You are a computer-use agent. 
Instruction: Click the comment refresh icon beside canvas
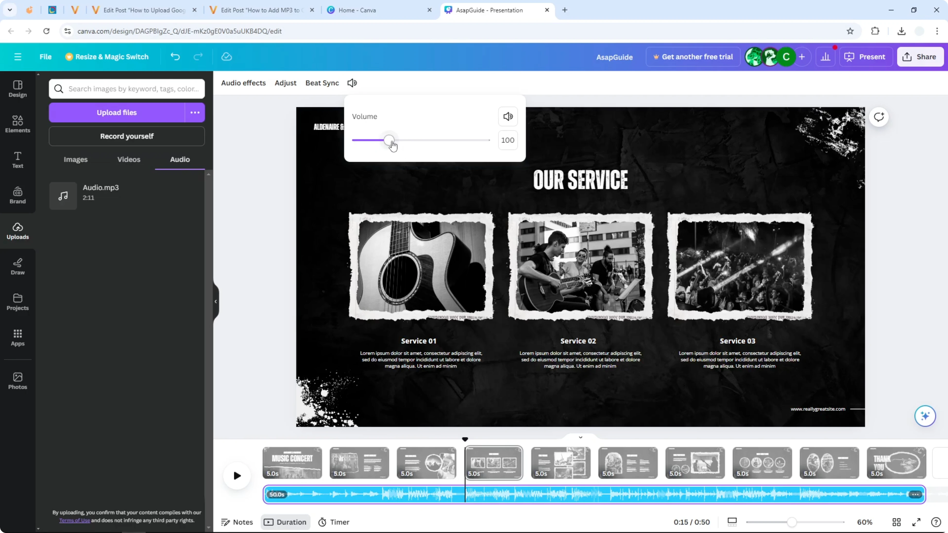point(879,117)
